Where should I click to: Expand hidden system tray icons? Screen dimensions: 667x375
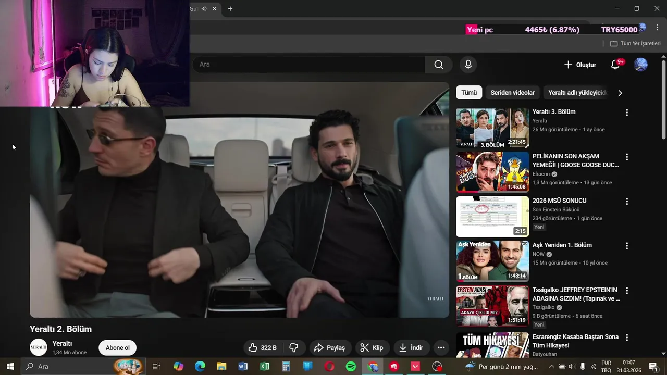[551, 366]
